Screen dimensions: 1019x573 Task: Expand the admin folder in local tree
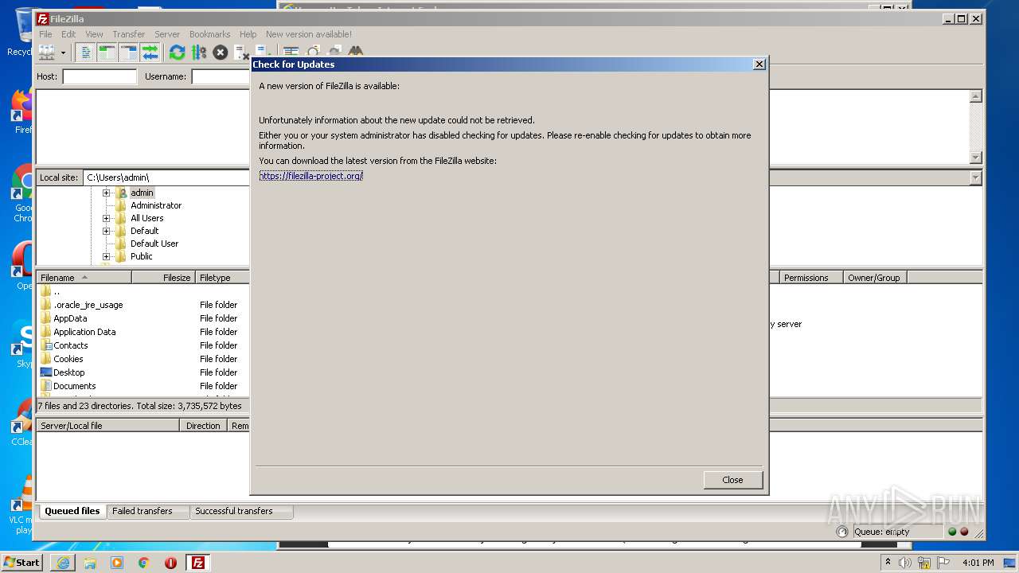point(106,193)
